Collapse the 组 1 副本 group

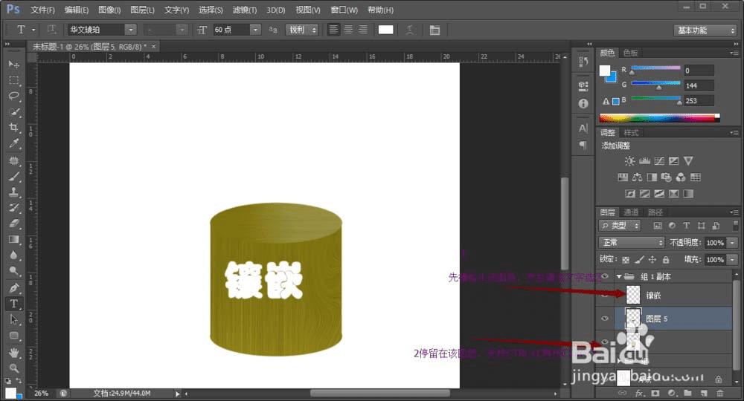[618, 276]
